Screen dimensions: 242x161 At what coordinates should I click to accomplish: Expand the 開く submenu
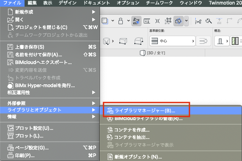point(50,20)
